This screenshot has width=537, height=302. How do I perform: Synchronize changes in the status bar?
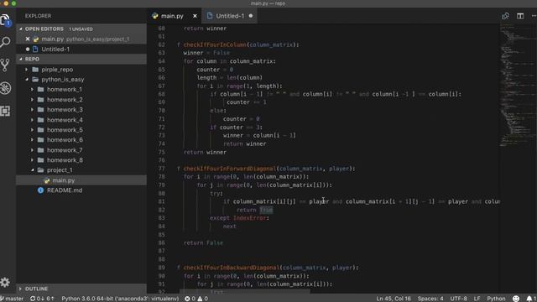(x=42, y=299)
